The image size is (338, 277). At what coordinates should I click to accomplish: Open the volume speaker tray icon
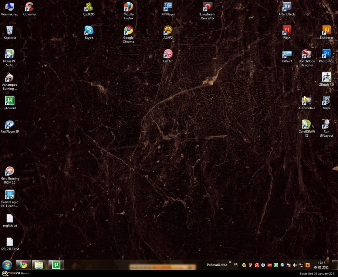295,265
